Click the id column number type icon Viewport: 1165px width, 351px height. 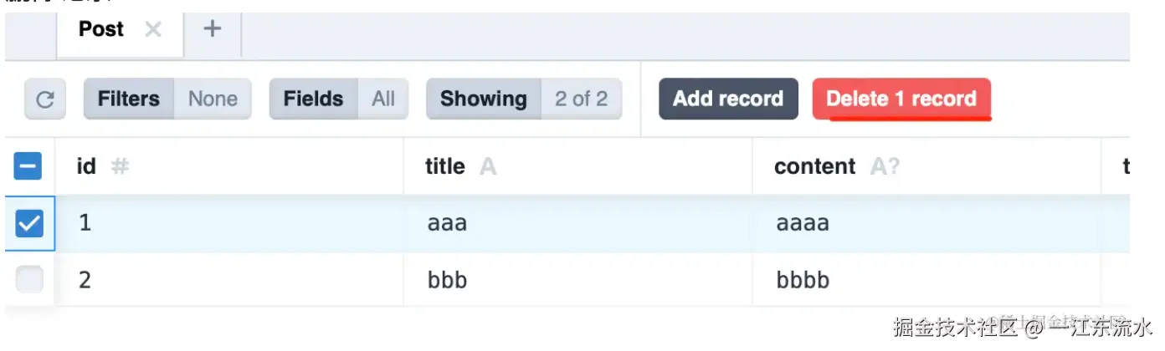(121, 166)
